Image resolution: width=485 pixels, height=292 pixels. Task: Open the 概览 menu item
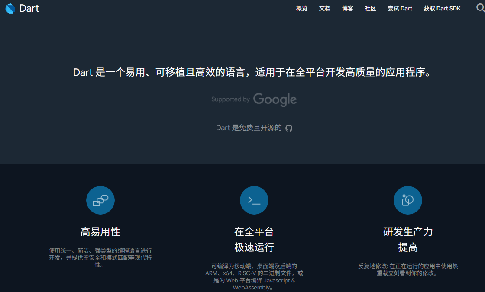point(301,8)
